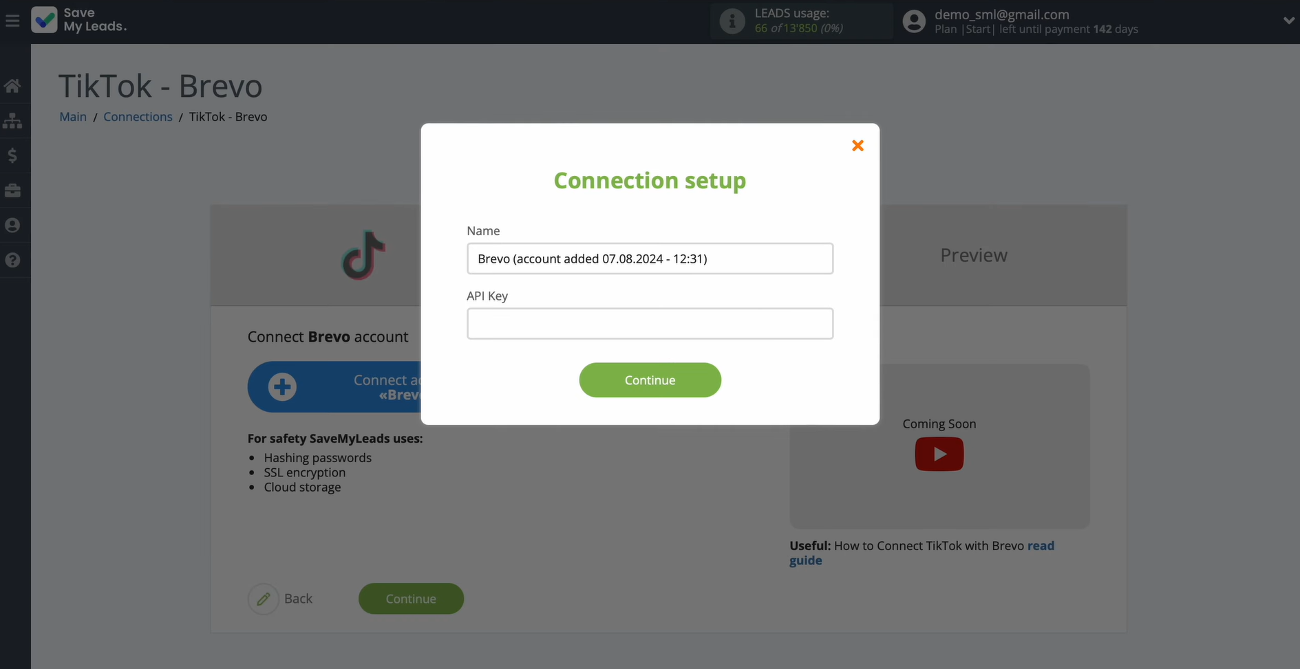Click the SSL encryption list item
The height and width of the screenshot is (669, 1300).
(x=305, y=472)
